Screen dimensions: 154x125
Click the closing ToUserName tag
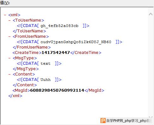[29, 31]
